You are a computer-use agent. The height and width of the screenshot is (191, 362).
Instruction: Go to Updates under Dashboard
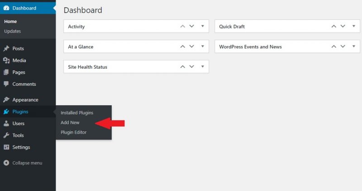(x=13, y=31)
